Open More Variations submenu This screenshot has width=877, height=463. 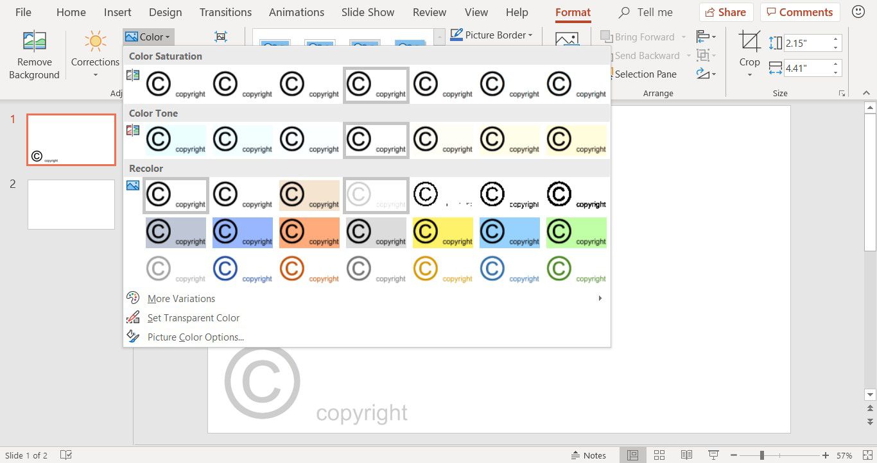tap(366, 299)
